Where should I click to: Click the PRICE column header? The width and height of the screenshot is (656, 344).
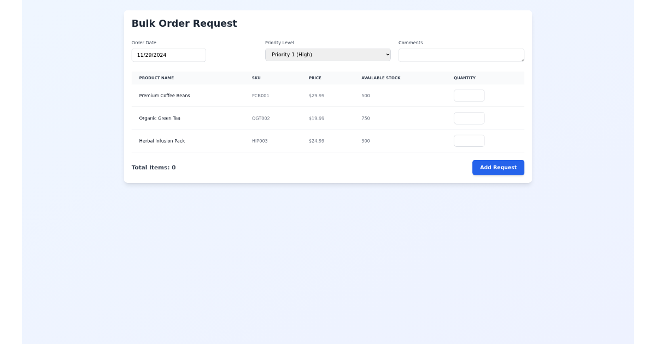[315, 78]
